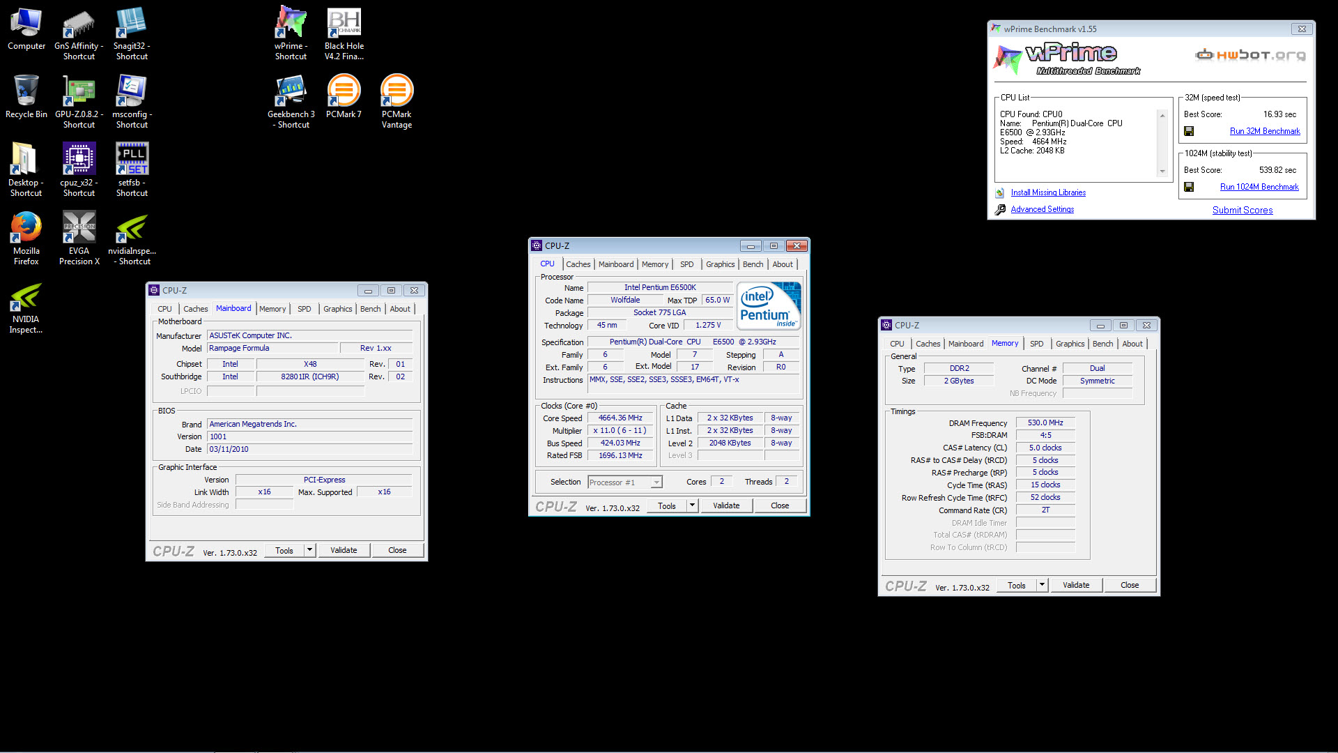Switch to Memory tab in CPU-Z mainboard window
This screenshot has width=1338, height=753.
(272, 309)
